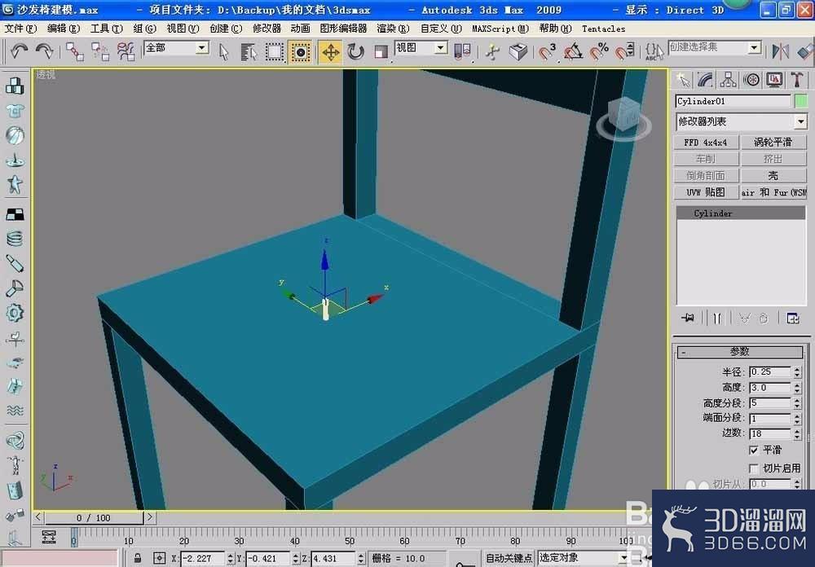Click the Use Pivot Point Center icon
The width and height of the screenshot is (815, 567).
[462, 52]
